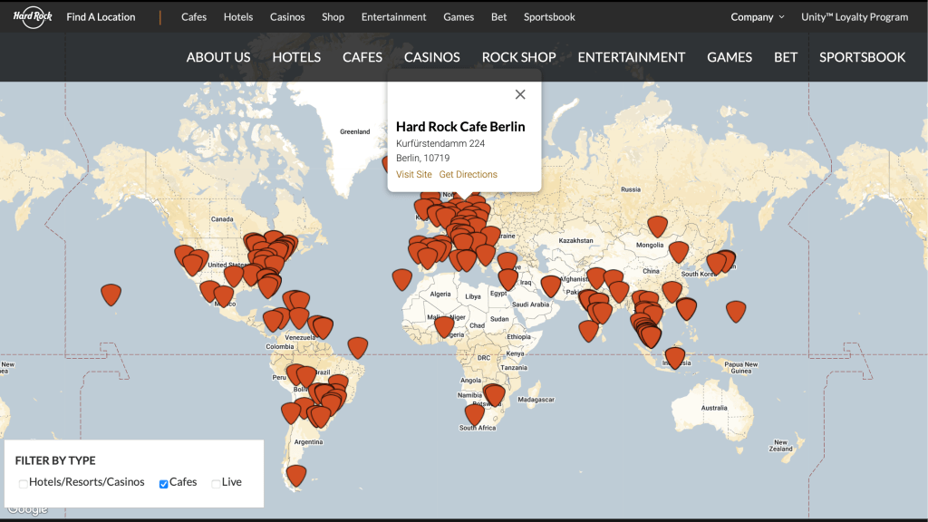Open the Unity Loyalty Program link
928x522 pixels.
pos(855,17)
